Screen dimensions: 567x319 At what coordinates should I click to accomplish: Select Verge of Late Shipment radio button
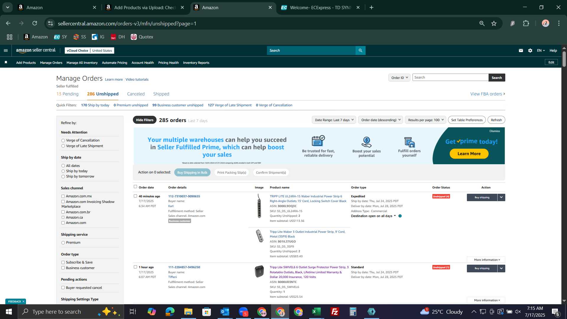(63, 146)
